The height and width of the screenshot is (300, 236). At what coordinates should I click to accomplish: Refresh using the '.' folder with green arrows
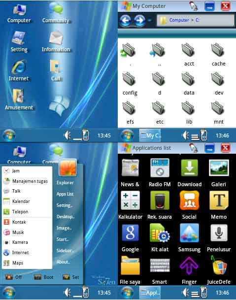(129, 55)
